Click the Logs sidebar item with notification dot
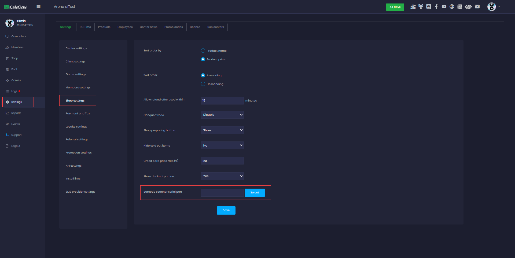Image resolution: width=515 pixels, height=258 pixels. [15, 91]
